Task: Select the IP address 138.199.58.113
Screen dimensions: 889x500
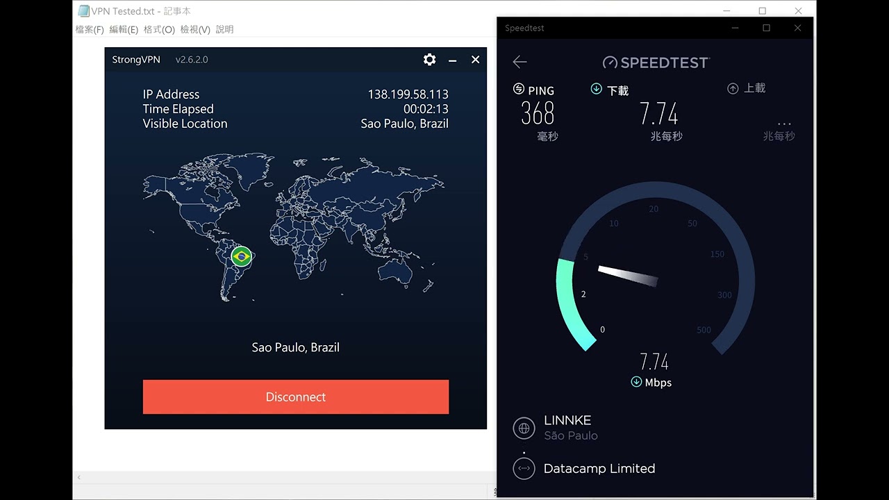Action: 408,94
